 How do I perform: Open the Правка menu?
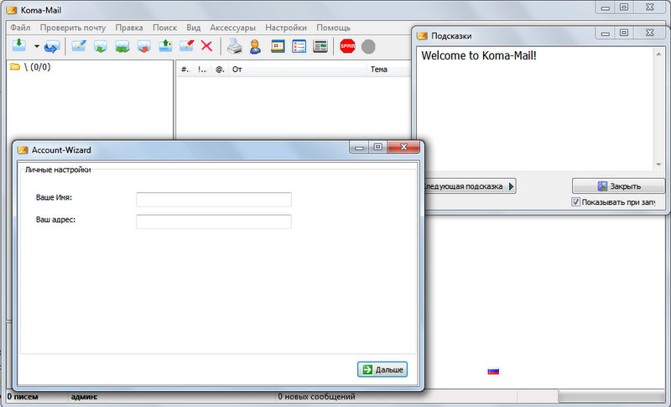pyautogui.click(x=129, y=28)
